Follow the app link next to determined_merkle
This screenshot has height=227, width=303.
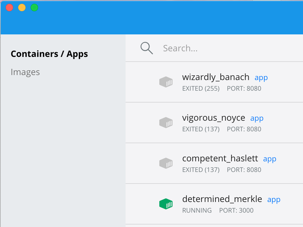pyautogui.click(x=274, y=200)
